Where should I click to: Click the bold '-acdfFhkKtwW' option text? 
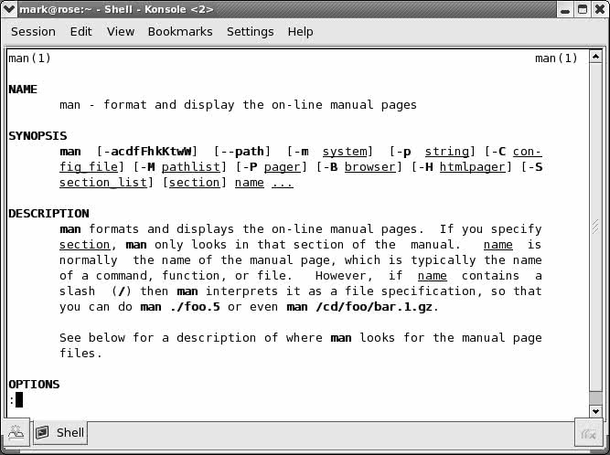(x=147, y=152)
